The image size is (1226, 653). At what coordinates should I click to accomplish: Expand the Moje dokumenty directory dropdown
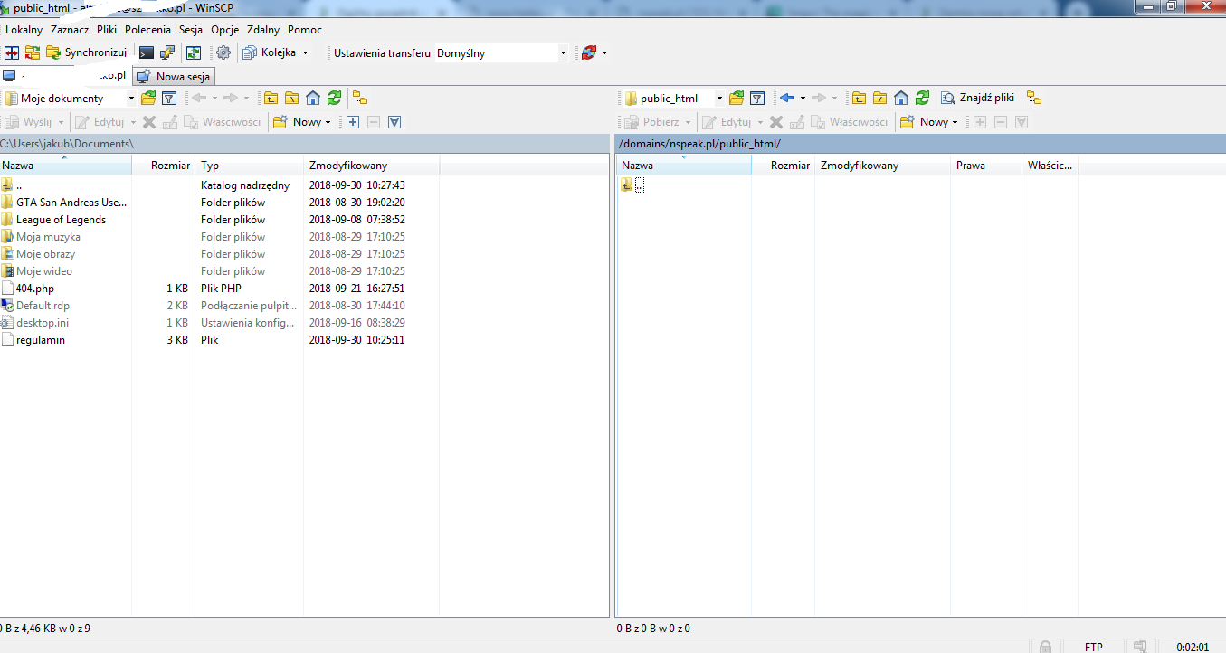point(131,99)
